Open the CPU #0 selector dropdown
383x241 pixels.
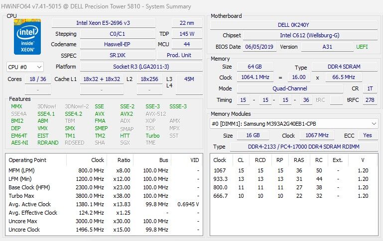click(25, 67)
